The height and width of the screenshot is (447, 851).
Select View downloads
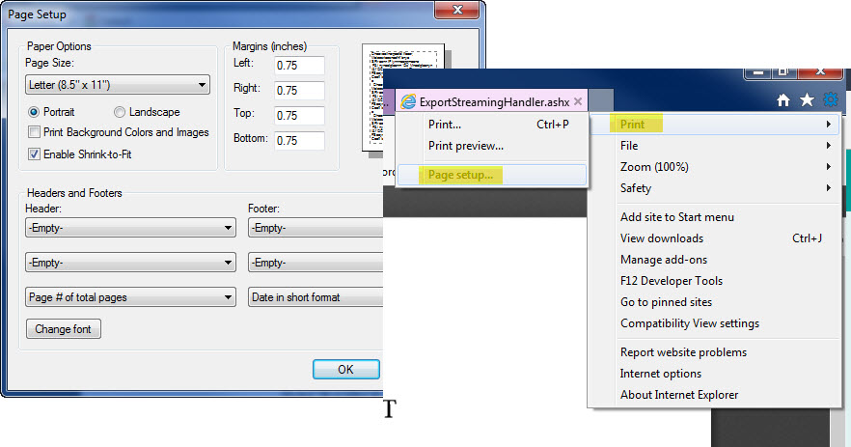click(715, 238)
